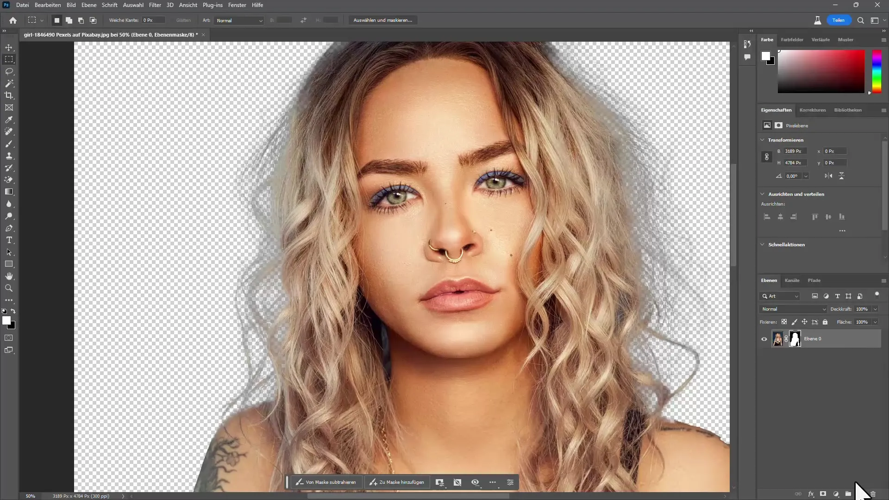Select the Move tool in toolbar
The height and width of the screenshot is (500, 889).
pyautogui.click(x=9, y=47)
